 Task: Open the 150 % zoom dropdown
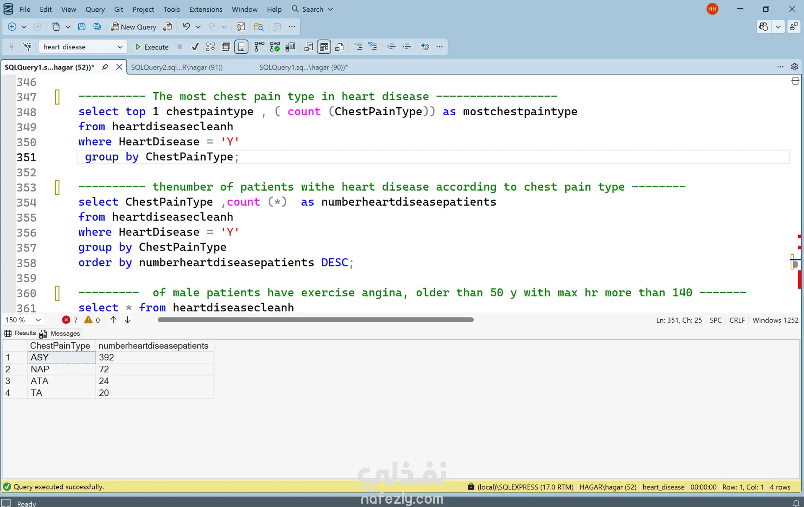click(x=38, y=320)
